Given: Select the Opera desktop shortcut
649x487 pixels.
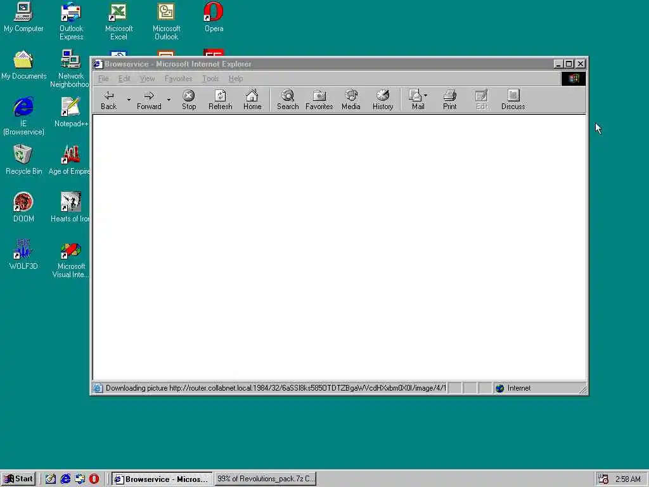Looking at the screenshot, I should [x=214, y=17].
